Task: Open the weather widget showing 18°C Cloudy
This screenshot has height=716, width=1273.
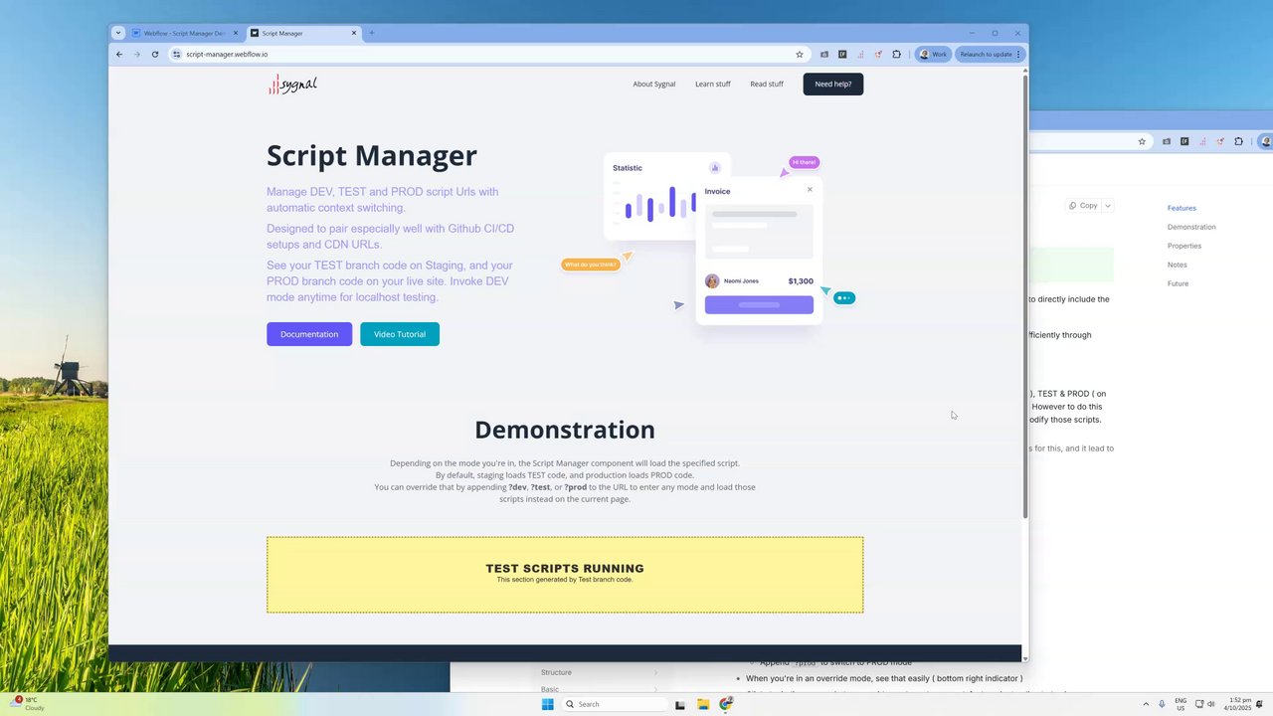Action: (x=28, y=704)
